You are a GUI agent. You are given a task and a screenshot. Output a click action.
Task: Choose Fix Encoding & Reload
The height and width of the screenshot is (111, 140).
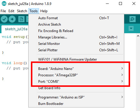click(x=76, y=31)
